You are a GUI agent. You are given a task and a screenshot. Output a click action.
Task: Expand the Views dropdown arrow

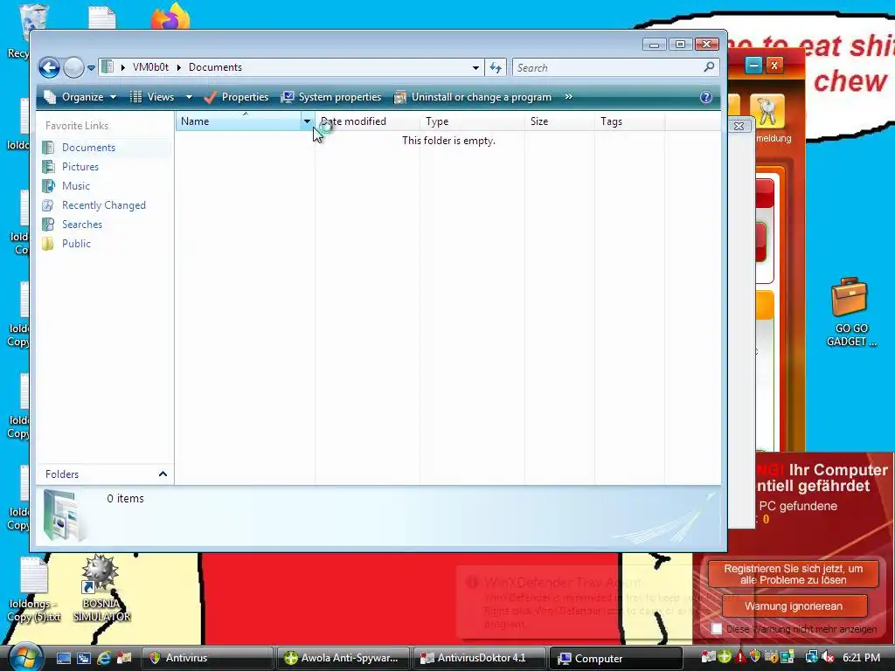[189, 98]
